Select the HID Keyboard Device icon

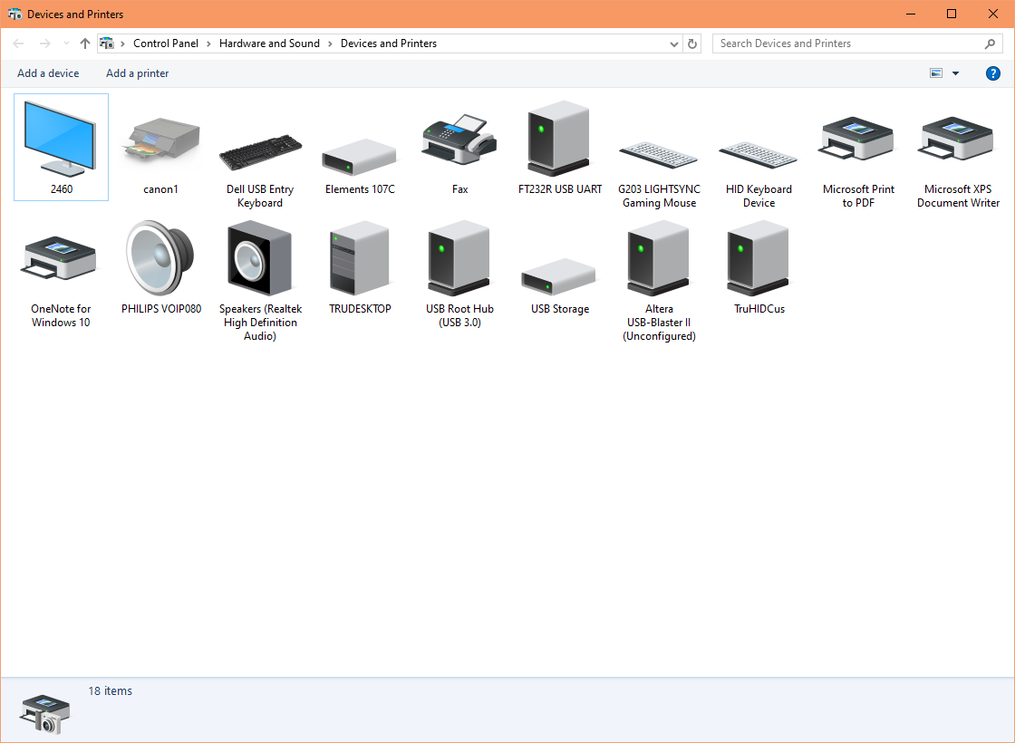point(759,155)
